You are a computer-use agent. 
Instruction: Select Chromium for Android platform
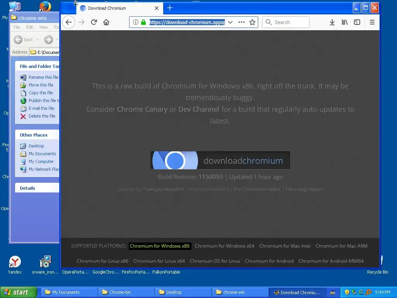[269, 261]
